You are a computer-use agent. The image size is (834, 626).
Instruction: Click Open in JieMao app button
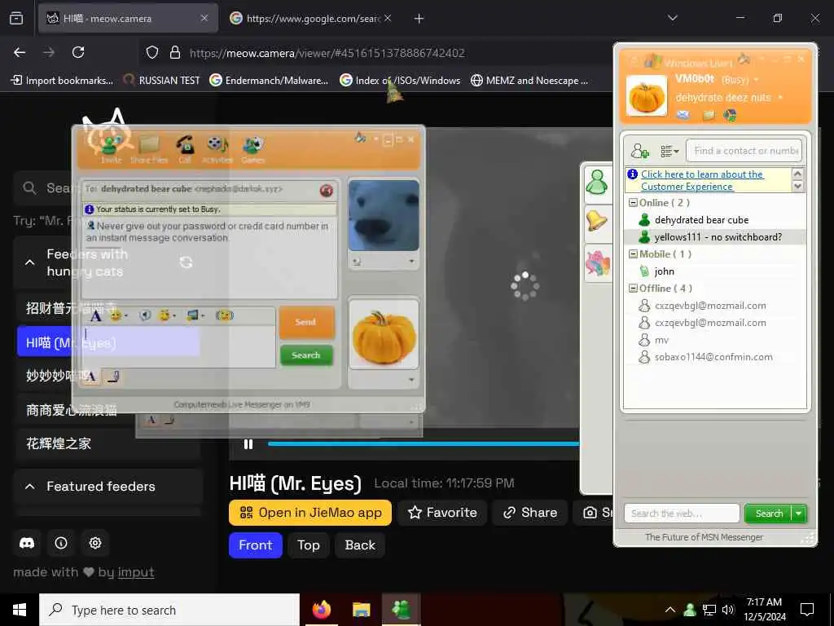[310, 513]
